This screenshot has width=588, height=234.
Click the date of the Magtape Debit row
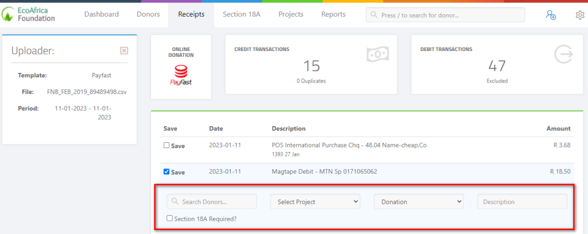click(225, 171)
